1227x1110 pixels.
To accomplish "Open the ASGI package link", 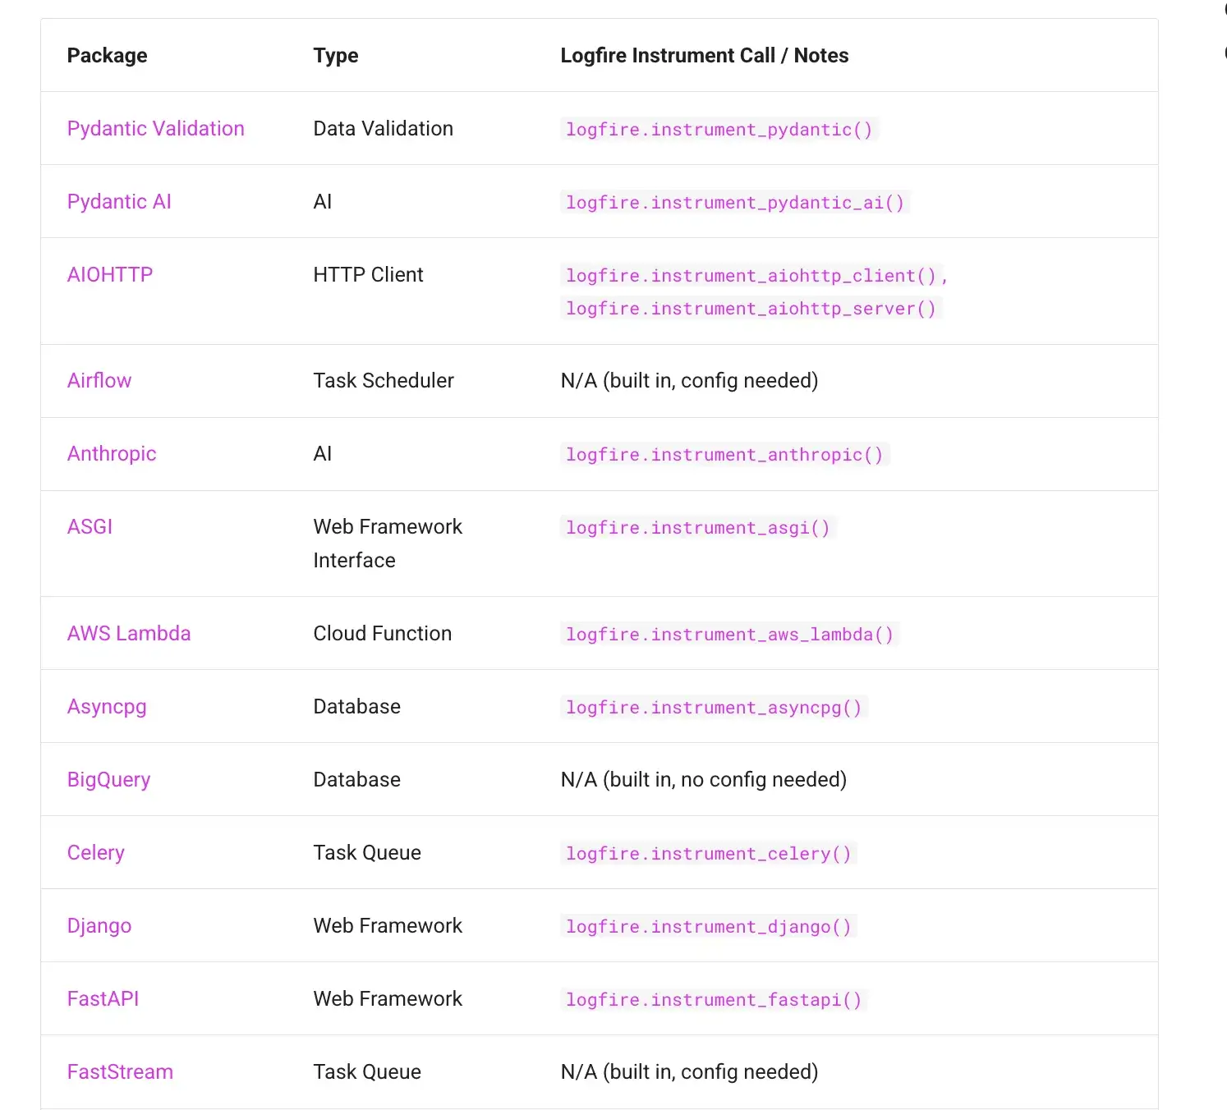I will pos(90,526).
